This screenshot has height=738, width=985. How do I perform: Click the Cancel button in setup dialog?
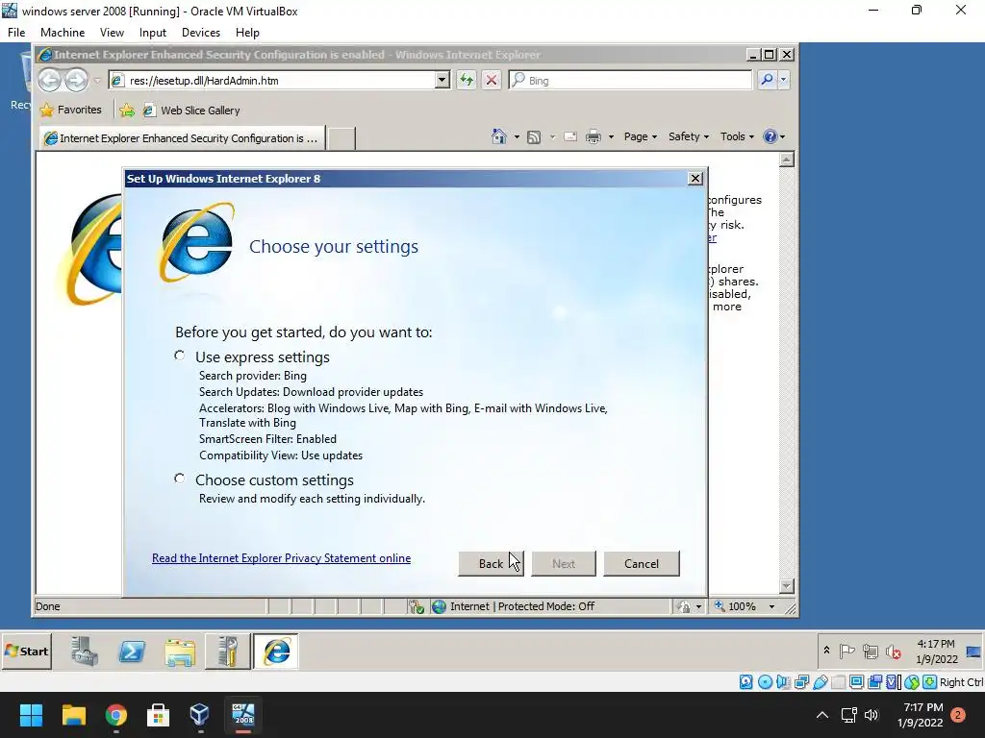(642, 563)
